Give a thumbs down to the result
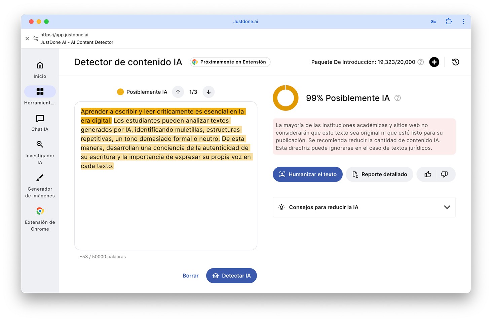492x321 pixels. tap(444, 174)
